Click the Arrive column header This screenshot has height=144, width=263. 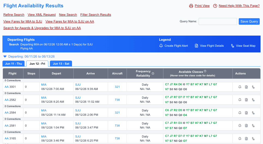[91, 74]
